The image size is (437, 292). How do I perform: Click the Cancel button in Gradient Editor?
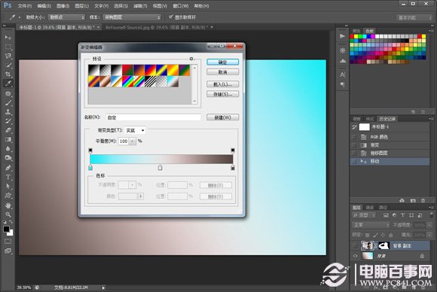click(223, 72)
